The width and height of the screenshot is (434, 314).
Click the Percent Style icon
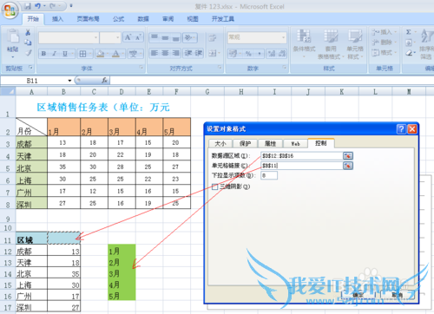tap(248, 54)
